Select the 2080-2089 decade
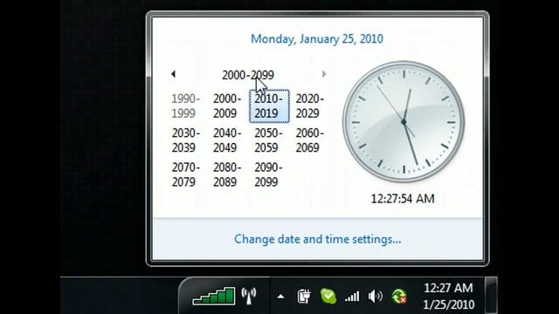The height and width of the screenshot is (314, 559). (227, 174)
